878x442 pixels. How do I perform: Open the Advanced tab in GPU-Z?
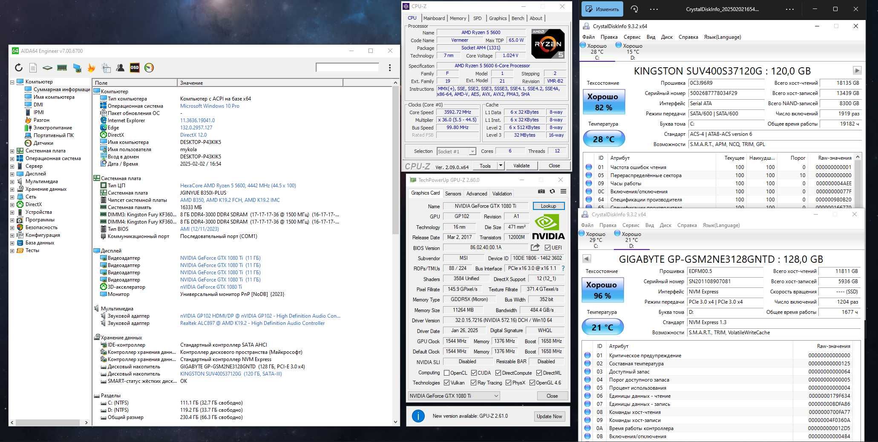(476, 193)
